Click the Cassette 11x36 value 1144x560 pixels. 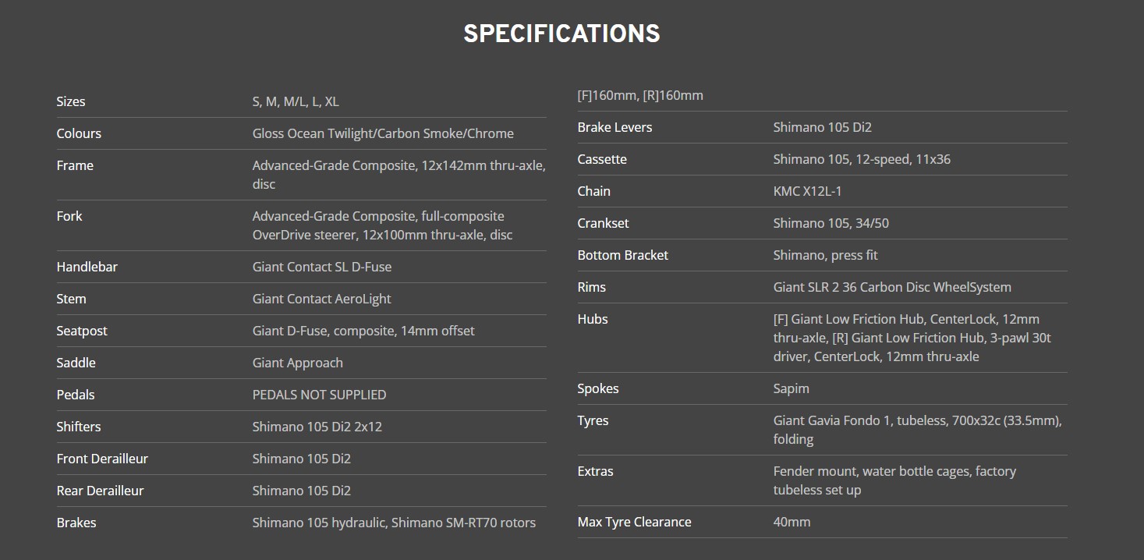click(861, 159)
